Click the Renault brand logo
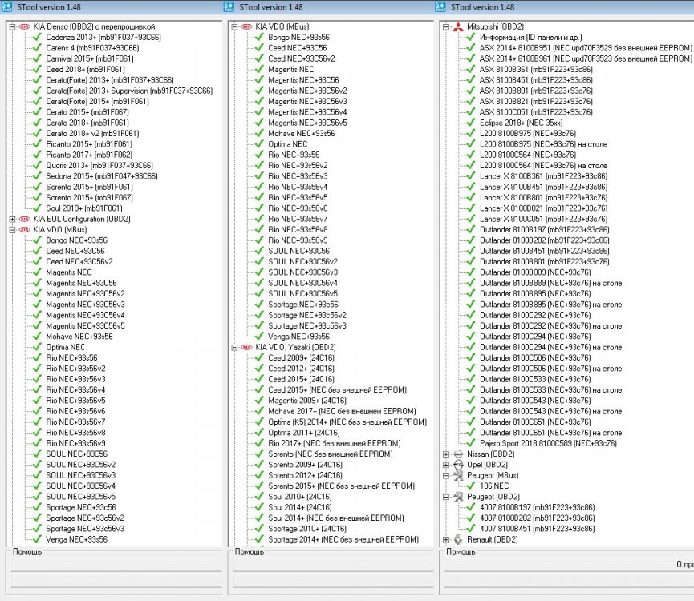The height and width of the screenshot is (601, 694). [x=458, y=539]
